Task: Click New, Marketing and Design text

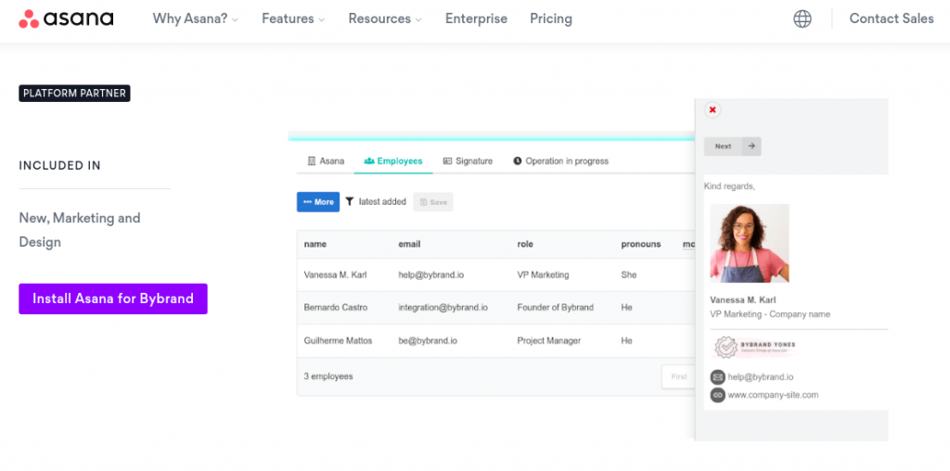Action: [80, 230]
